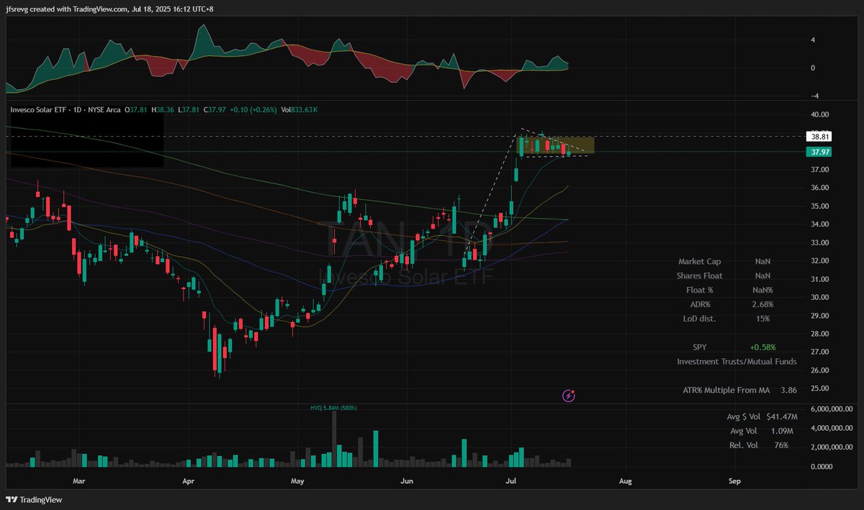Viewport: 864px width, 510px height.
Task: Click the May label on the time axis
Action: point(297,480)
